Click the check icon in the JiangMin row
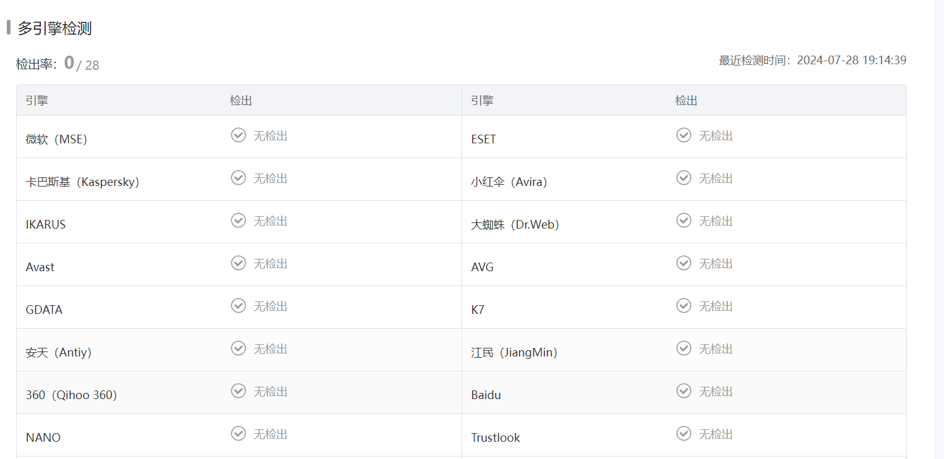The height and width of the screenshot is (459, 944). (x=684, y=348)
